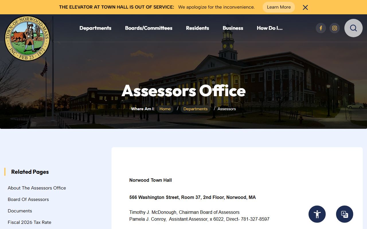Click the Timothy J. McDonough line
The height and width of the screenshot is (229, 367).
184,212
